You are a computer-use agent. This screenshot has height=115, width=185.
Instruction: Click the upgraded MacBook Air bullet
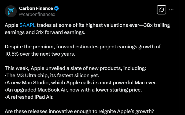coord(73,90)
